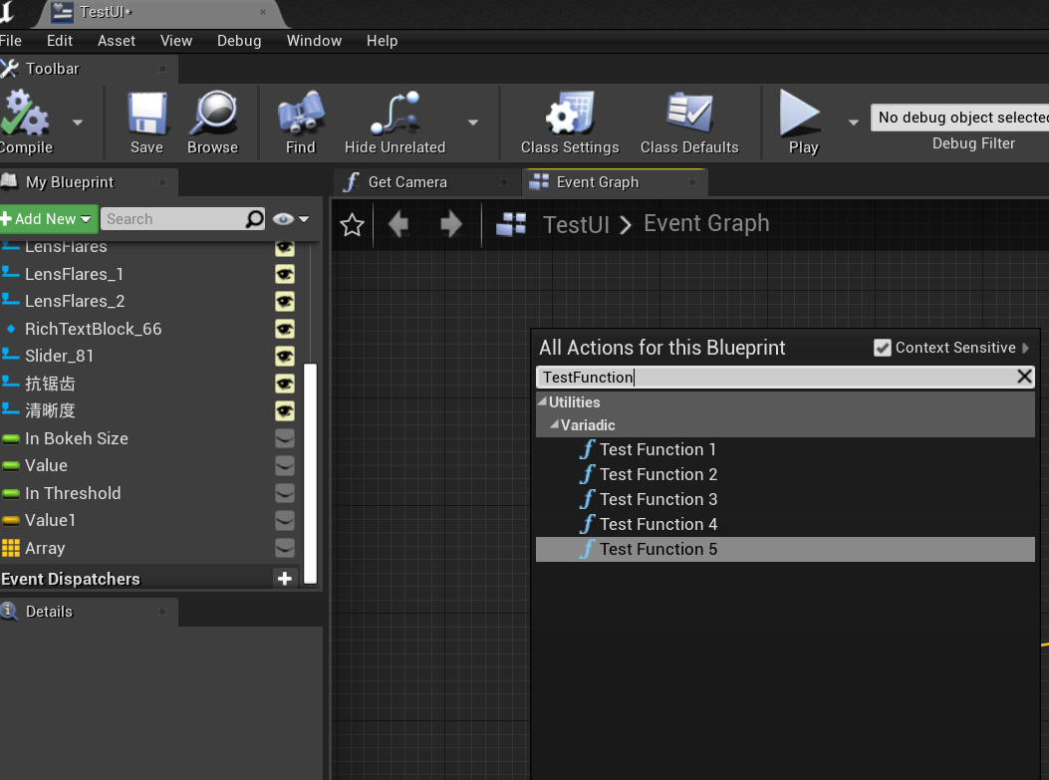Image resolution: width=1049 pixels, height=780 pixels.
Task: Expand Context Sensitive options arrow
Action: 1025,348
